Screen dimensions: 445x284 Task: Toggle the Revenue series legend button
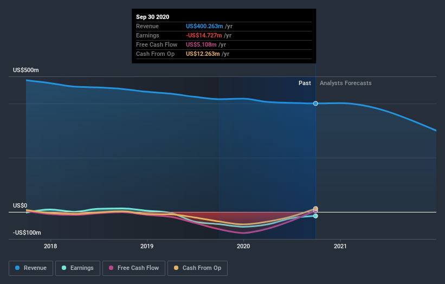31,268
